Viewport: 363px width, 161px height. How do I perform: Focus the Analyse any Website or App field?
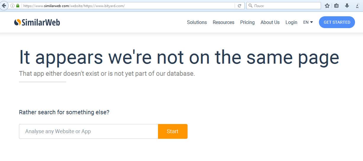(x=88, y=131)
